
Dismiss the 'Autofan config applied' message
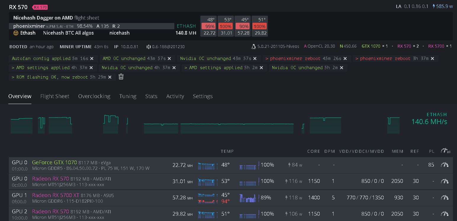click(92, 59)
